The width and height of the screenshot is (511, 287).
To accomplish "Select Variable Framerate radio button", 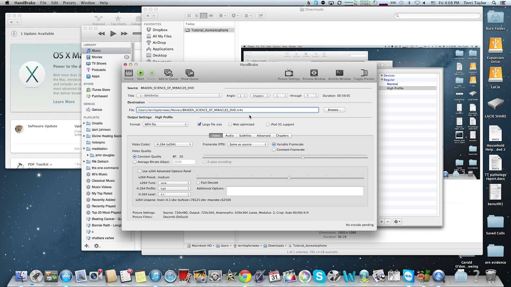I will pyautogui.click(x=274, y=144).
